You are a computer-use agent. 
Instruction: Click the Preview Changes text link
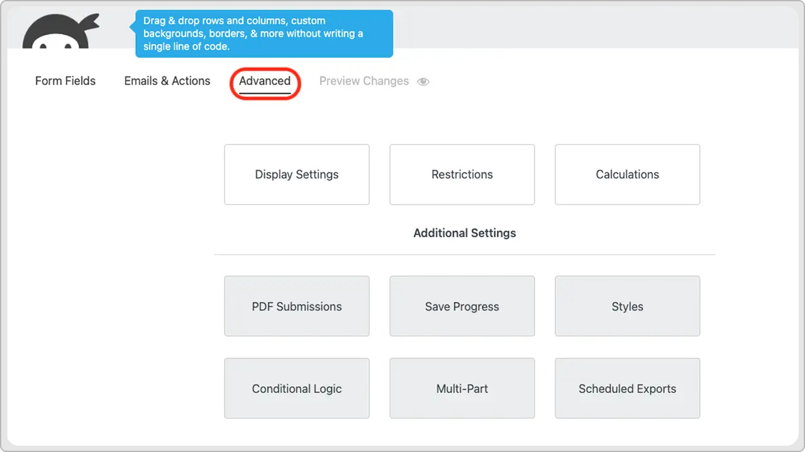(x=364, y=81)
